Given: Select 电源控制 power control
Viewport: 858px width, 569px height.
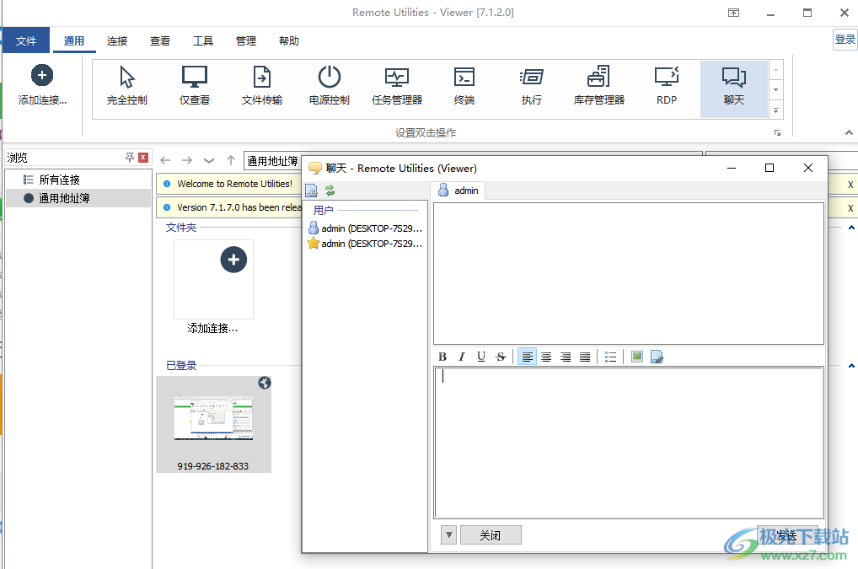Looking at the screenshot, I should click(x=330, y=86).
